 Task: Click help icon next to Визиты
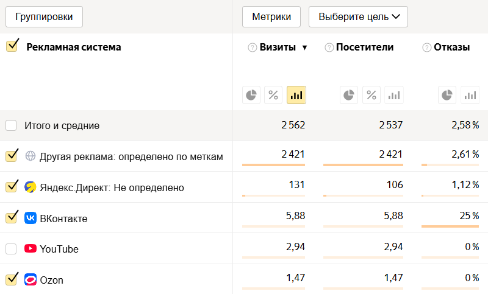(252, 47)
